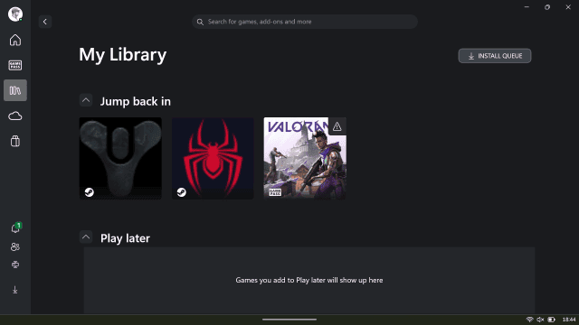Click the muted volume tray icon

click(x=540, y=320)
